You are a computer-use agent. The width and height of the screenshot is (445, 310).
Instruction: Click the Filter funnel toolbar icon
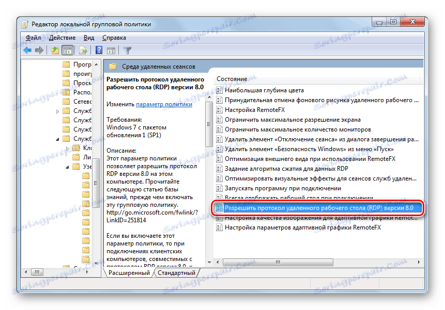point(128,51)
